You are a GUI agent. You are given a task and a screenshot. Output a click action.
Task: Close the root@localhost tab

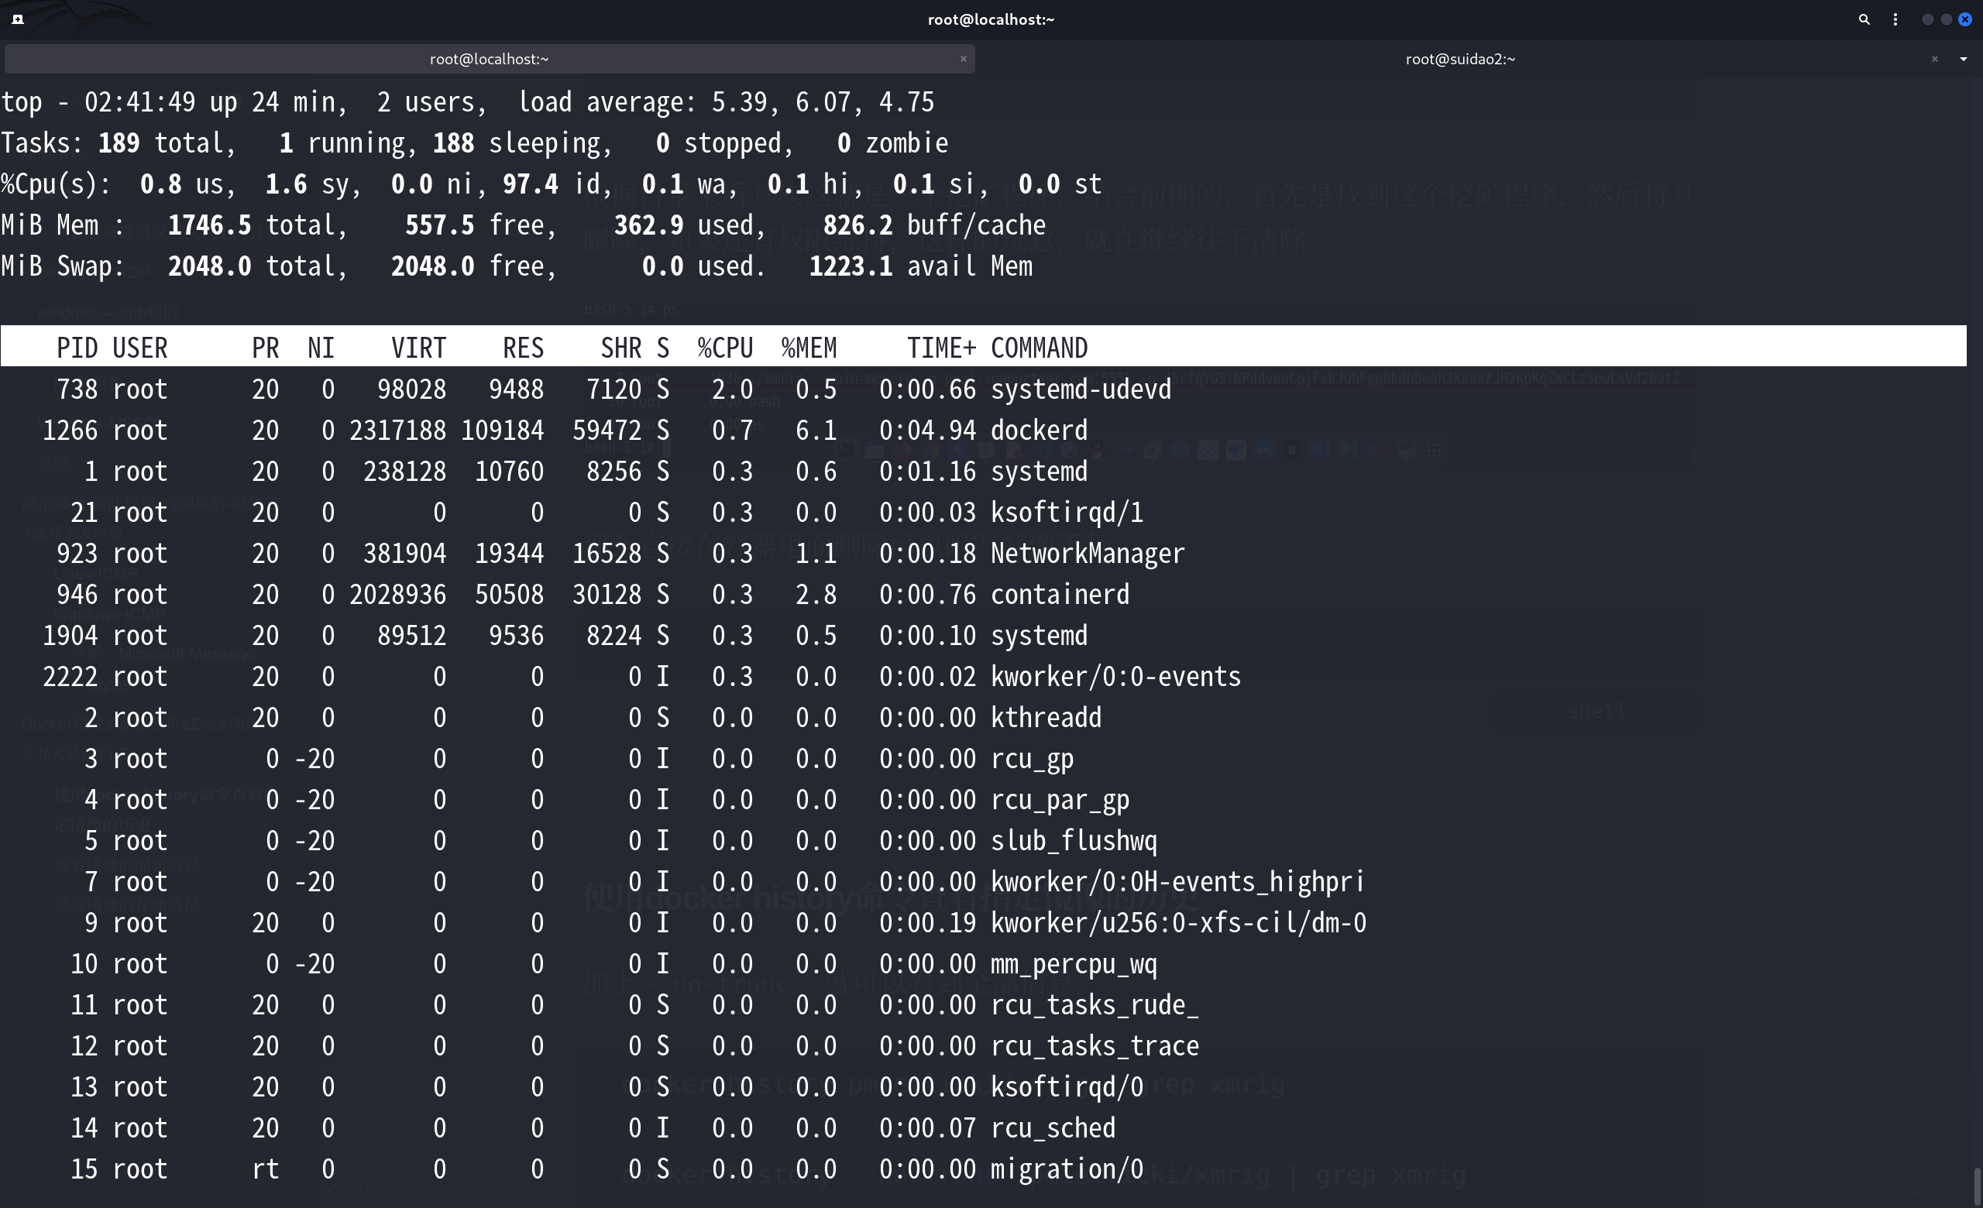click(963, 59)
